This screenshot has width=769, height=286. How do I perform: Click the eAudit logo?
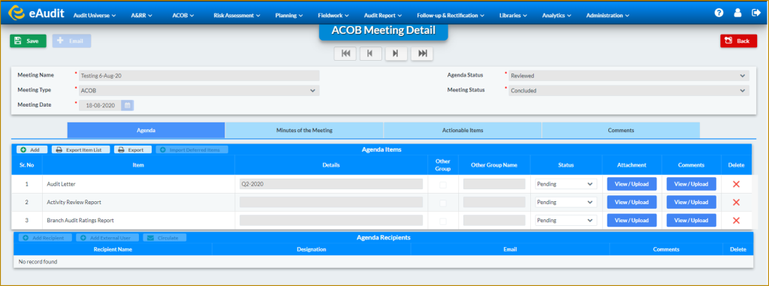point(37,14)
